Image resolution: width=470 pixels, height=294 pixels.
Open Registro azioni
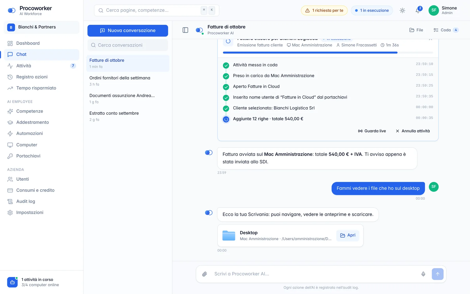point(42,77)
